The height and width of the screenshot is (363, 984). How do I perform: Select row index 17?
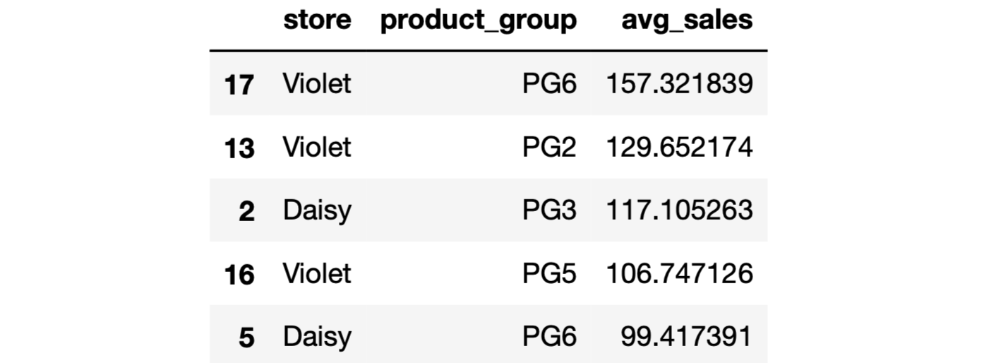point(239,85)
